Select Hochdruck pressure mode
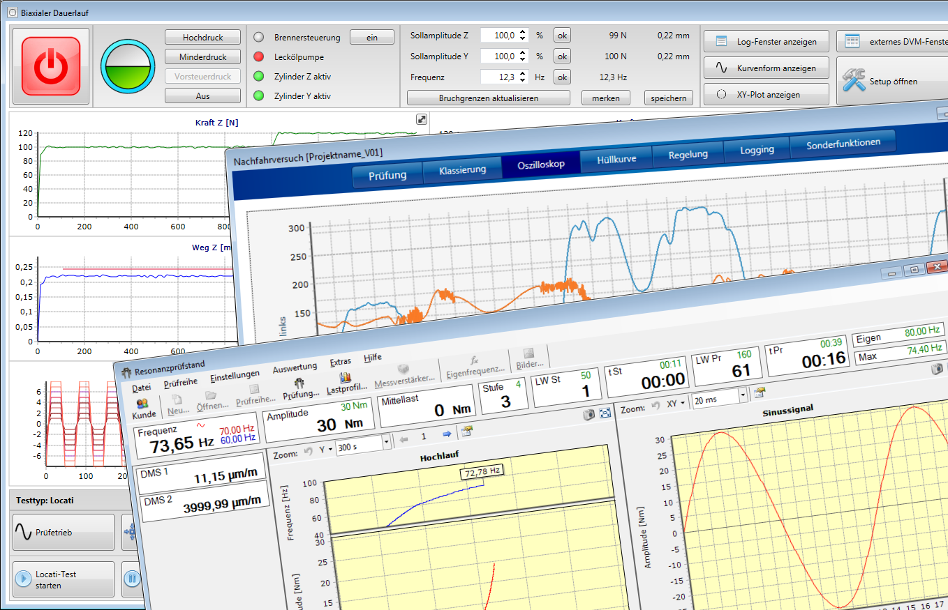The width and height of the screenshot is (948, 610). pos(203,38)
